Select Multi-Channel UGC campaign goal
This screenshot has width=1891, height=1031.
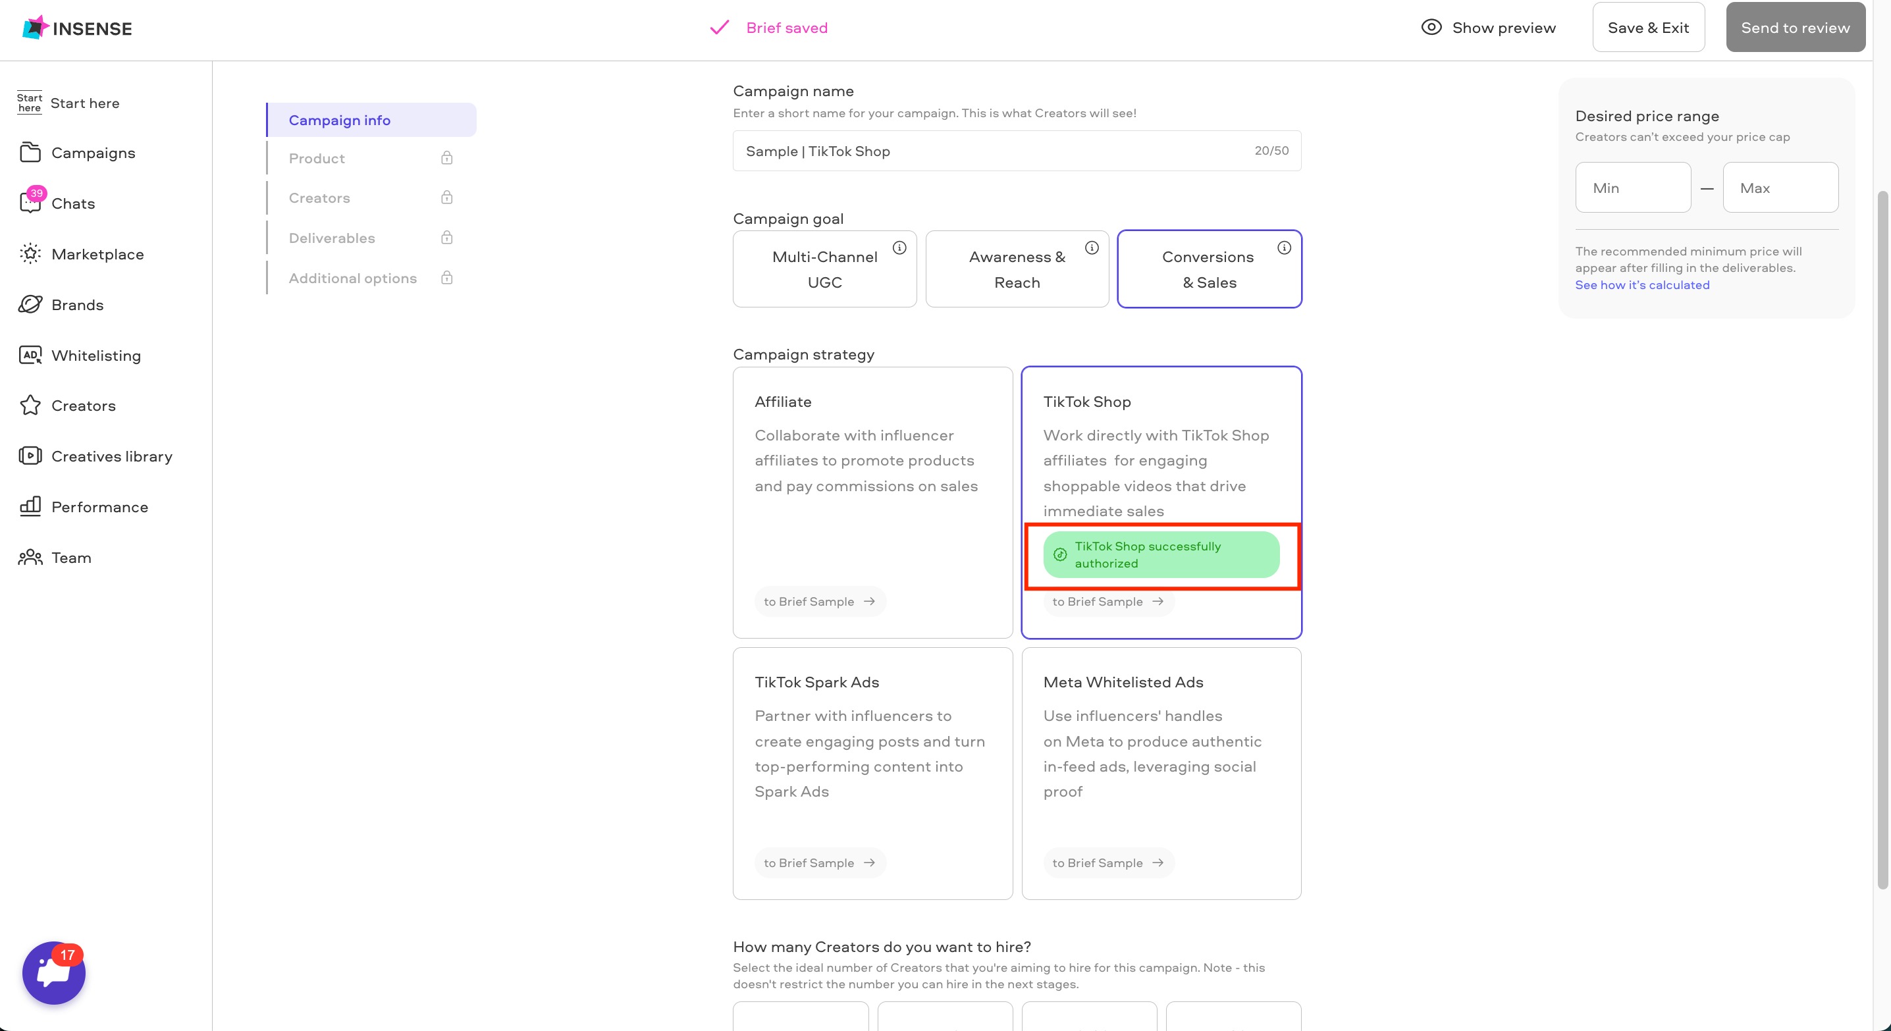pos(824,269)
